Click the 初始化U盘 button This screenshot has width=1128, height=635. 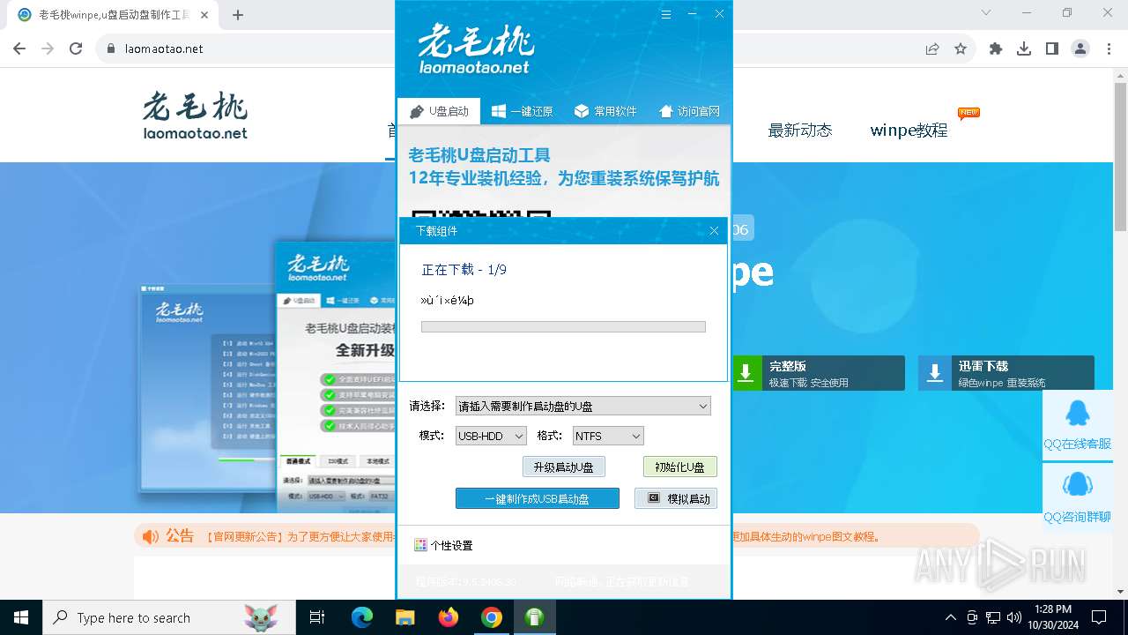click(679, 467)
